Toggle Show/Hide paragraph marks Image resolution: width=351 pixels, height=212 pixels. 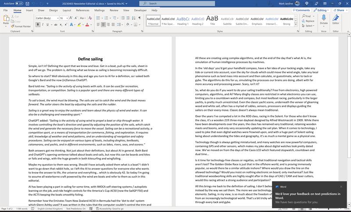[140, 18]
